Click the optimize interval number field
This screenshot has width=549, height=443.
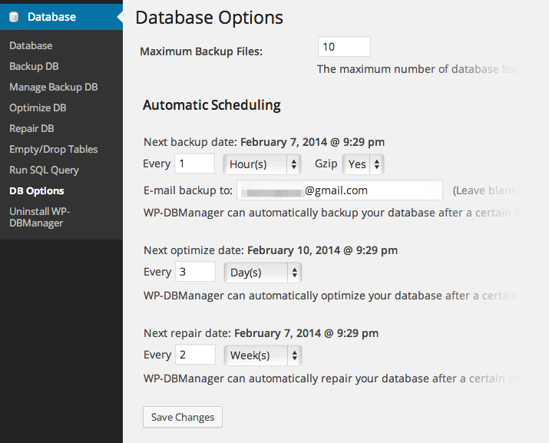coord(195,272)
